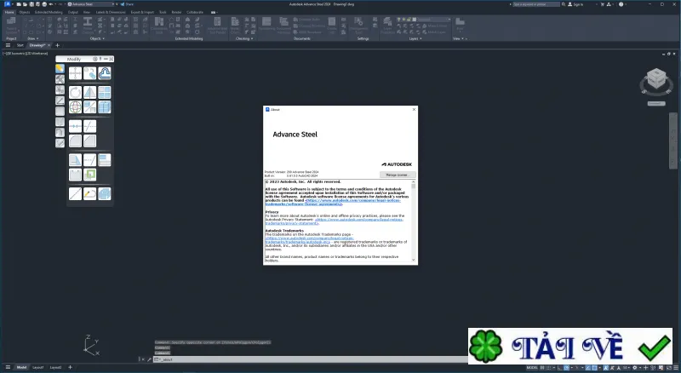Viewport: 681px width, 373px height.
Task: Close the About dialog
Action: click(414, 110)
